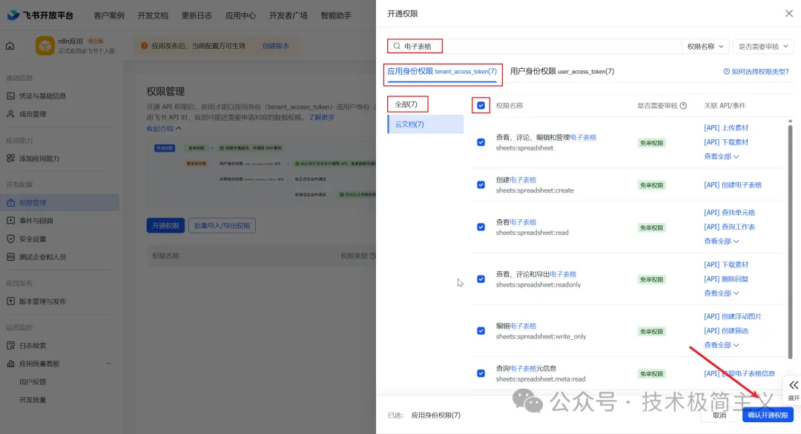Click the home icon in the sidebar
This screenshot has width=801, height=434.
(x=10, y=44)
